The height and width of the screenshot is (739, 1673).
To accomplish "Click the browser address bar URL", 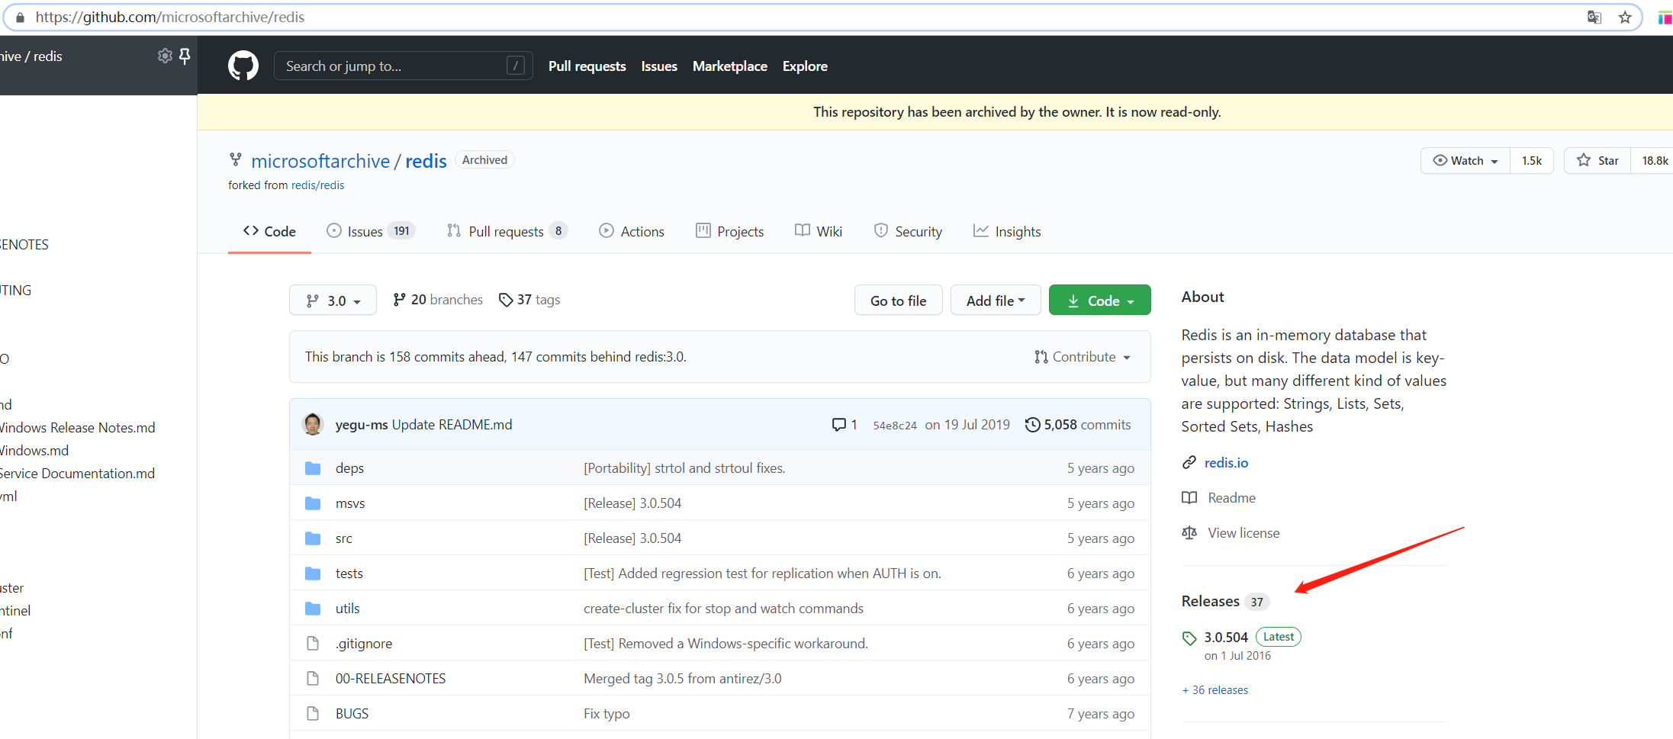I will pos(170,17).
